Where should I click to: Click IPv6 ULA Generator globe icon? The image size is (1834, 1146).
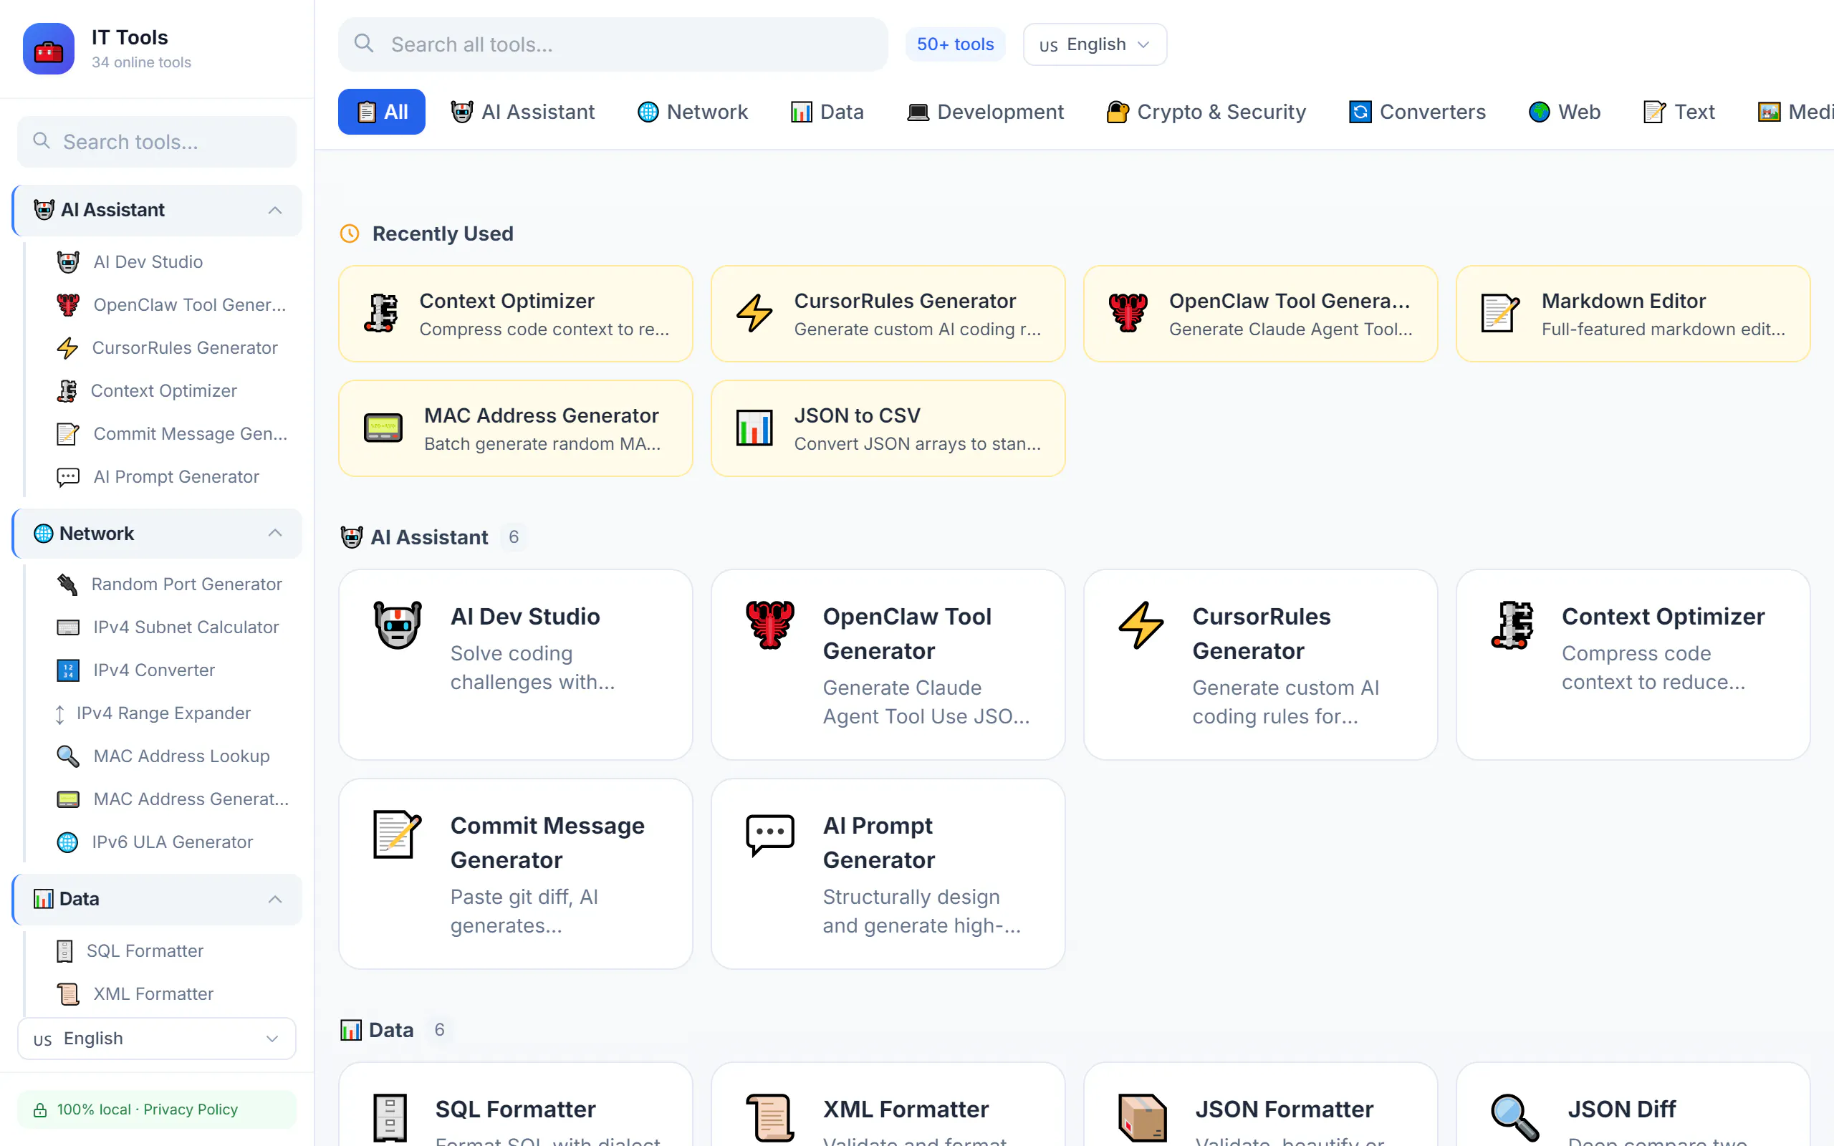[67, 842]
